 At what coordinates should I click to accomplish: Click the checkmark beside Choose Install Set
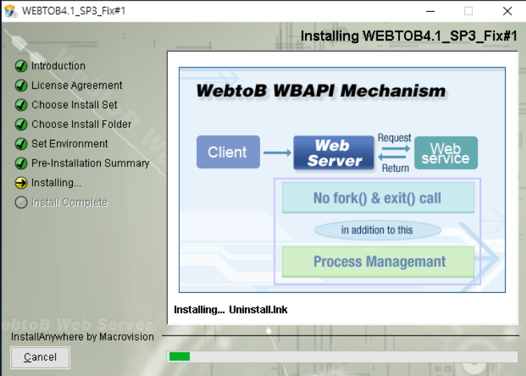pos(21,105)
